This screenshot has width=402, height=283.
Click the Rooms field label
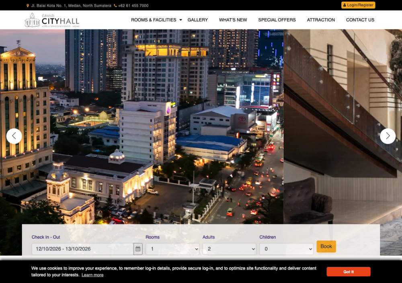coord(152,237)
